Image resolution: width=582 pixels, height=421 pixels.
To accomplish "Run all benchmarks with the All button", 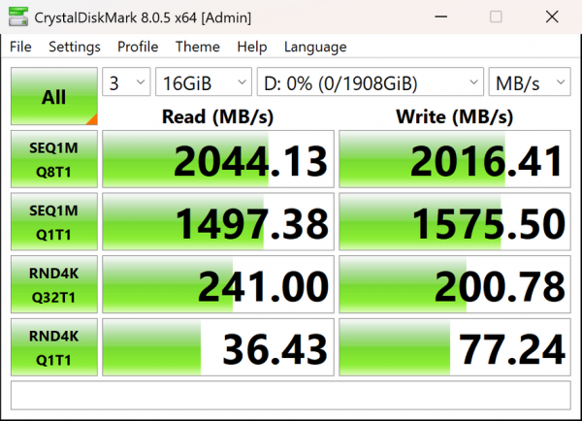I will pyautogui.click(x=54, y=96).
